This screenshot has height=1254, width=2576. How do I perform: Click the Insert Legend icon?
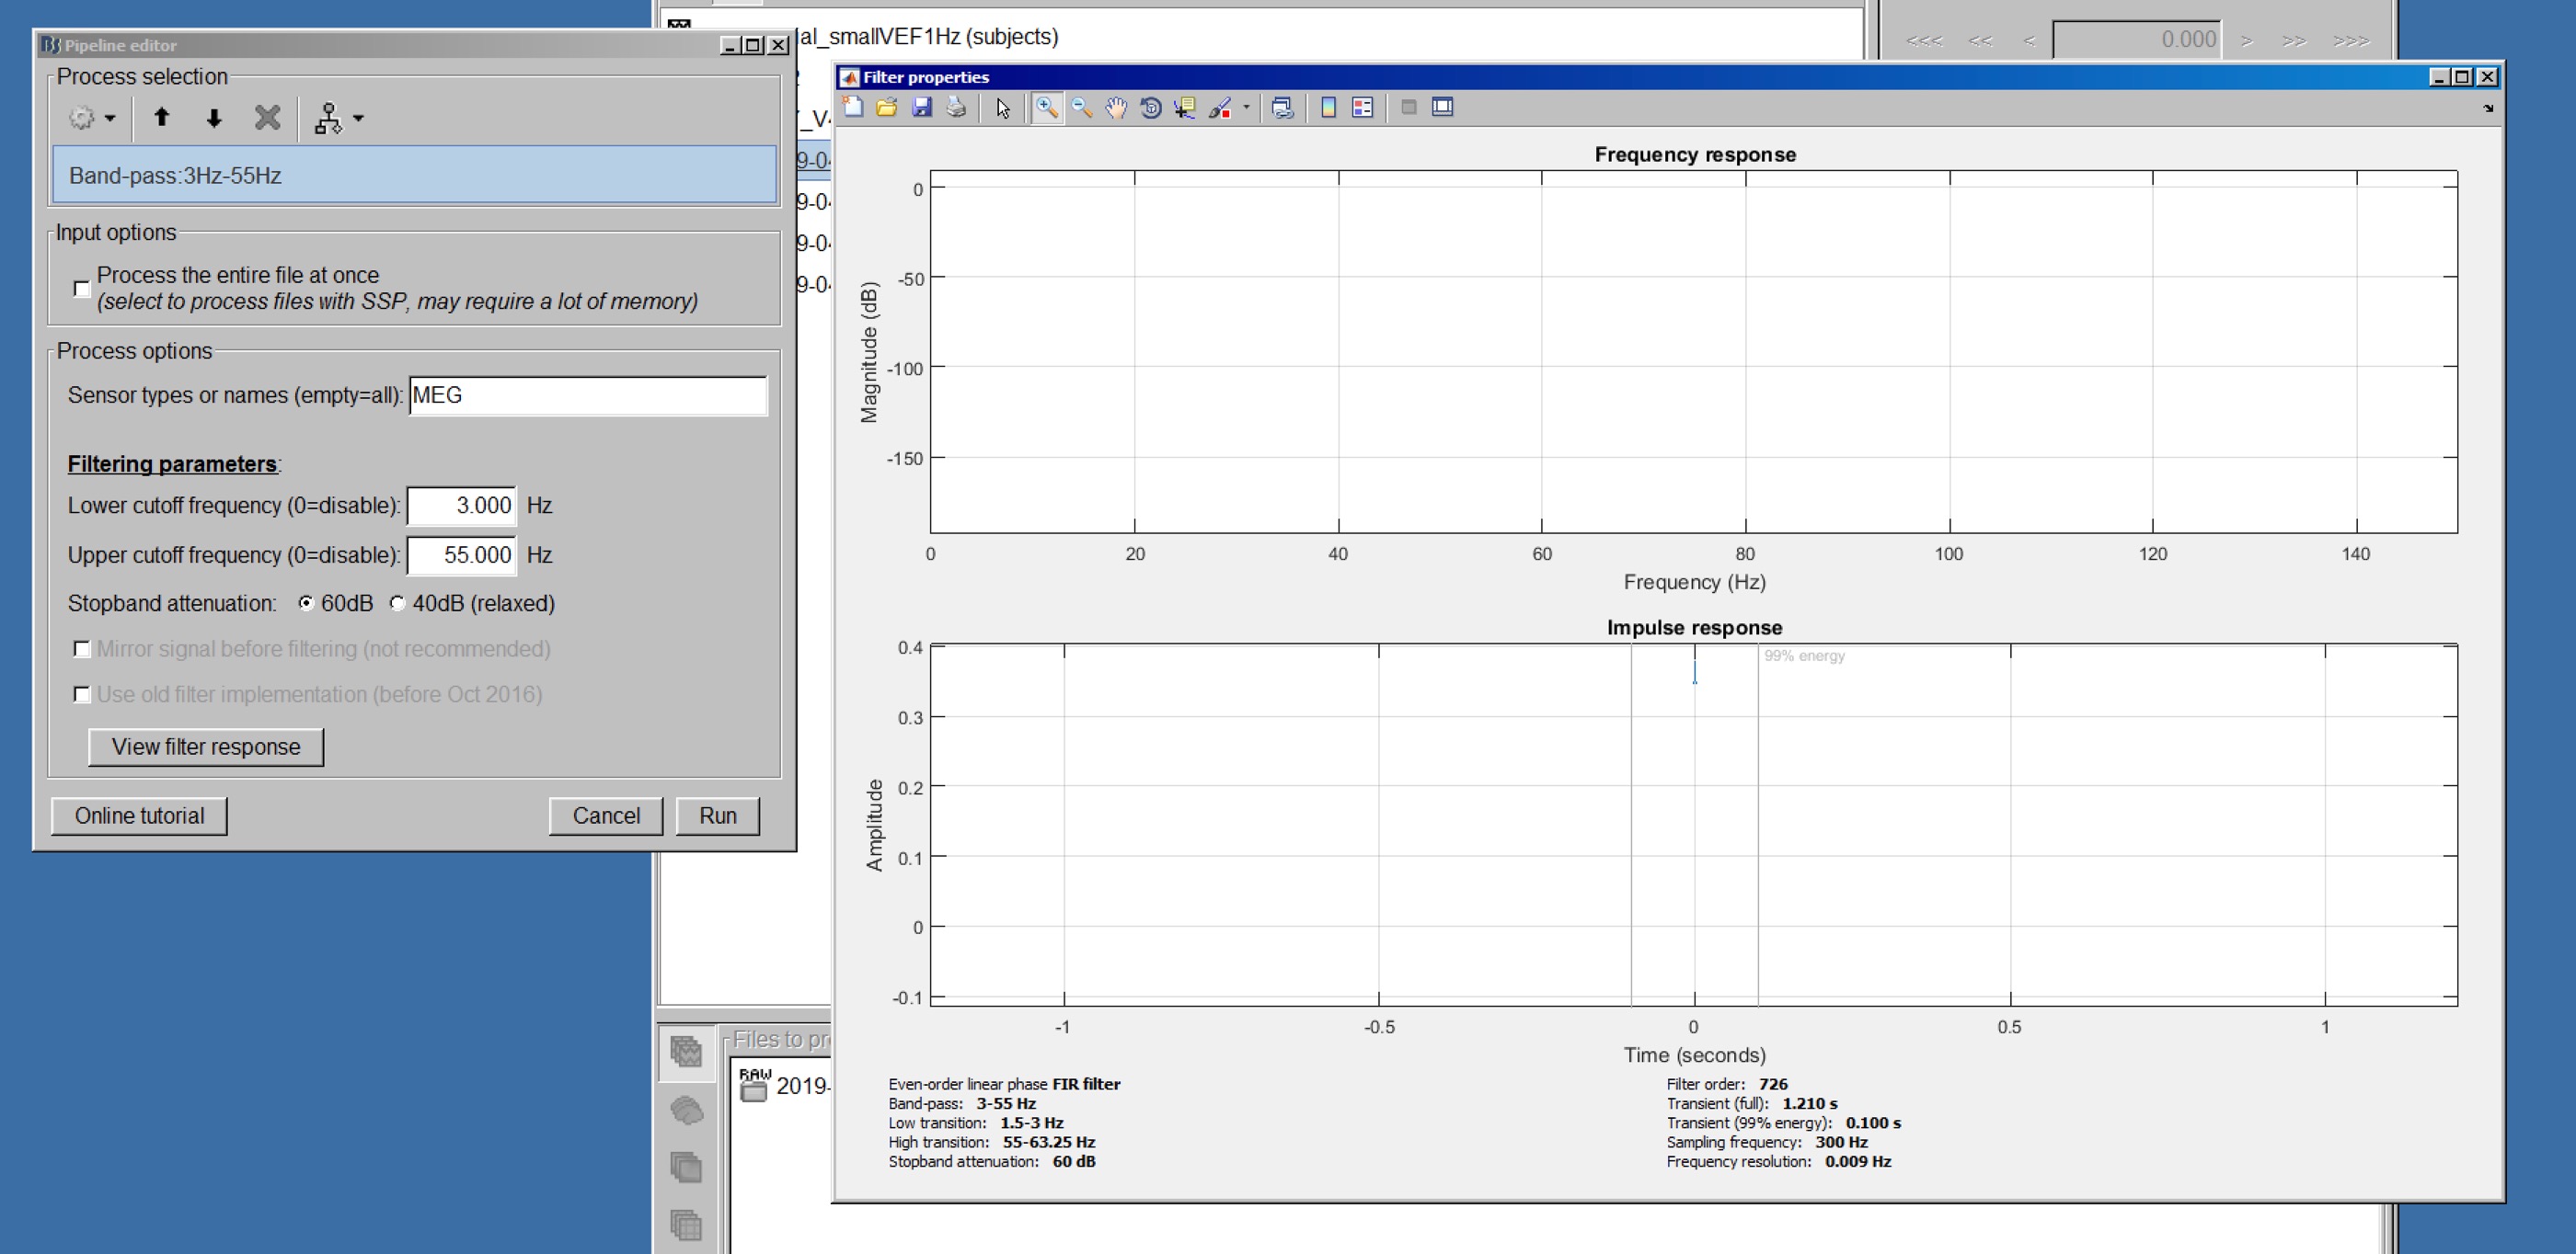tap(1363, 108)
